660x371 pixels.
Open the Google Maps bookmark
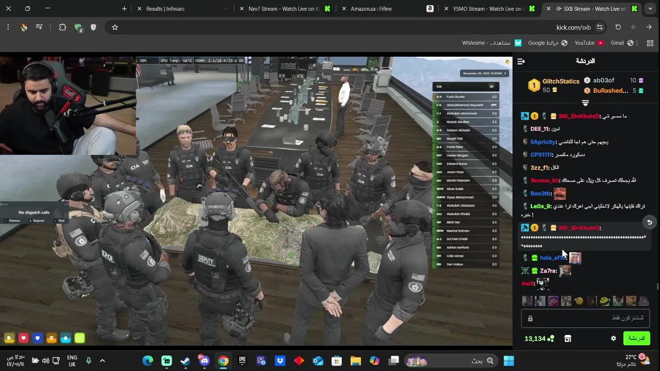[x=548, y=43]
